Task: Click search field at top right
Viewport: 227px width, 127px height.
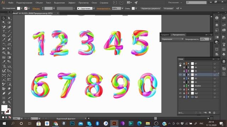Action: pyautogui.click(x=196, y=2)
